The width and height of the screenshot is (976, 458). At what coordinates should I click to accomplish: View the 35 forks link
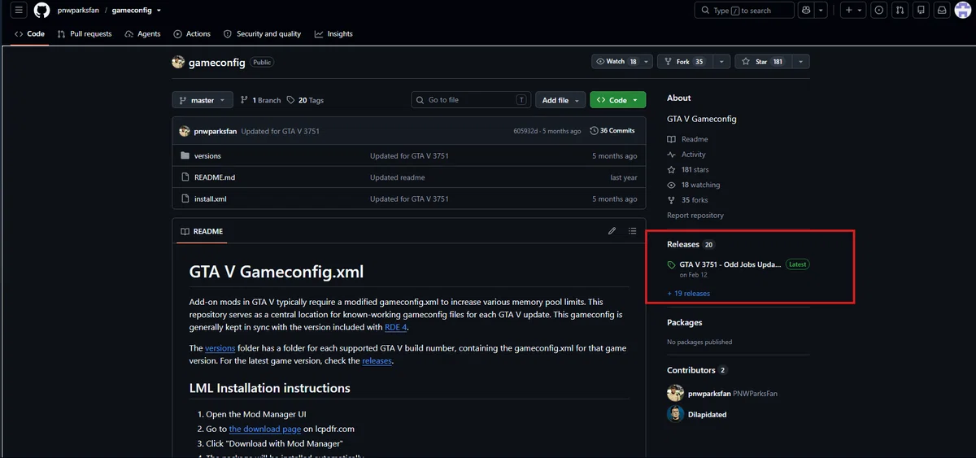pyautogui.click(x=687, y=200)
